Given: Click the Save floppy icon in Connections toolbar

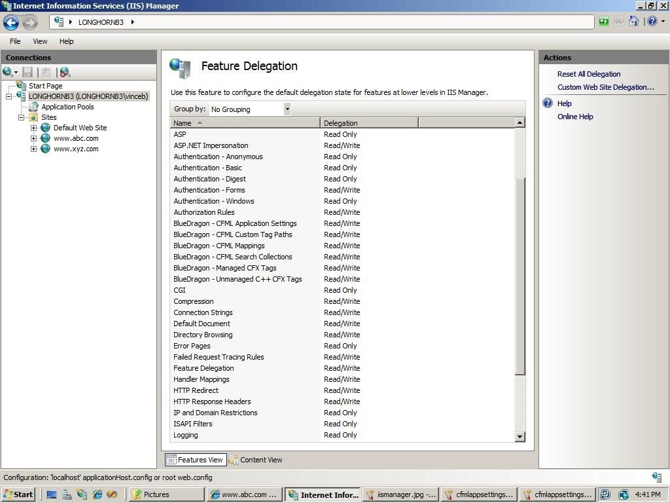Looking at the screenshot, I should tap(27, 72).
